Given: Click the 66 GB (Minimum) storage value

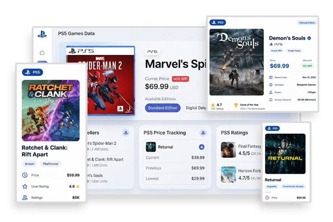Looking at the screenshot, I should coord(307,100).
